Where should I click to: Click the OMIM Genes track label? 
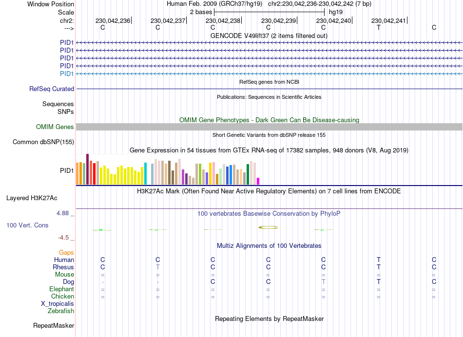[x=55, y=127]
